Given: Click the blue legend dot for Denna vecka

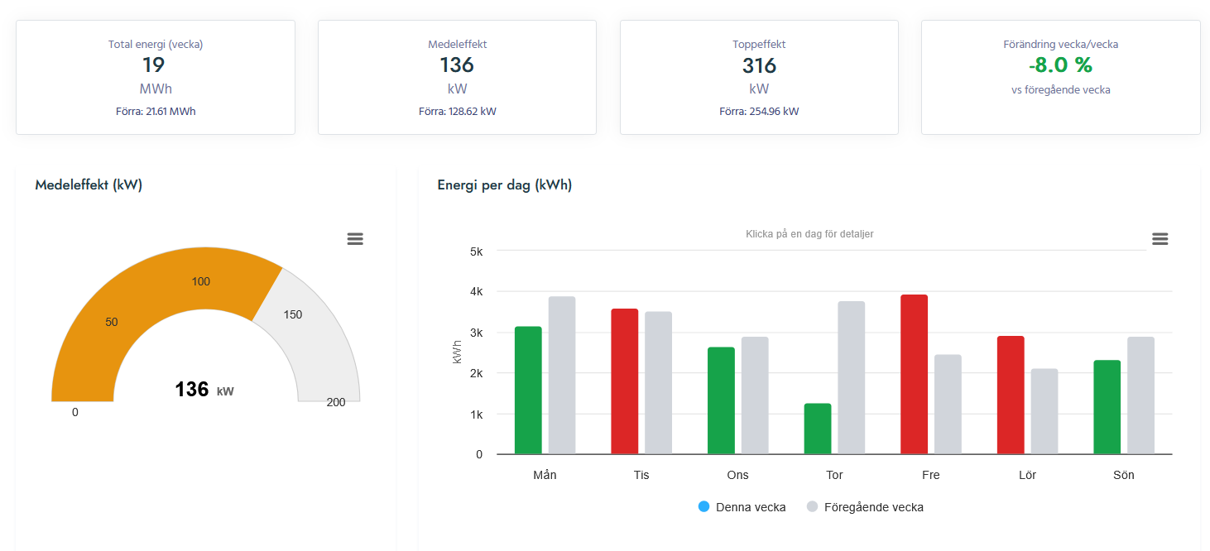Looking at the screenshot, I should tap(704, 506).
